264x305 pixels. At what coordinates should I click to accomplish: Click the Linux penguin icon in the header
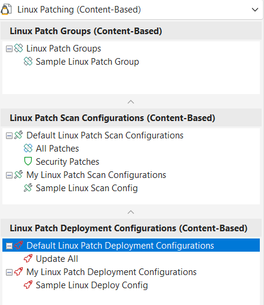pos(6,10)
